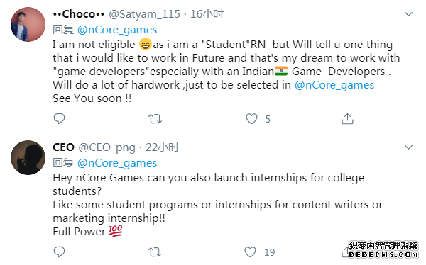Image resolution: width=426 pixels, height=265 pixels.
Task: Follow @nCore_games reply link in Choco's tweet
Action: pos(117,30)
